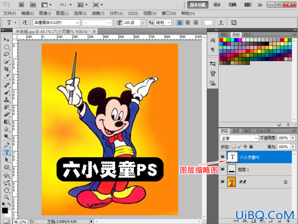Image resolution: width=298 pixels, height=224 pixels.
Task: Select the 背景 layer thumbnail
Action: pyautogui.click(x=231, y=182)
